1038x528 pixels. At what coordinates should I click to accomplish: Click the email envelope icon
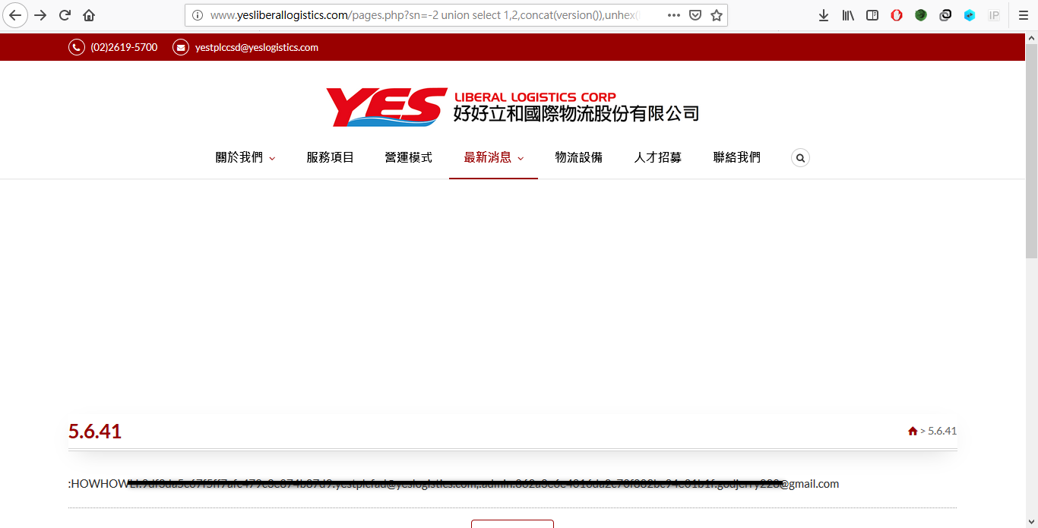(181, 47)
